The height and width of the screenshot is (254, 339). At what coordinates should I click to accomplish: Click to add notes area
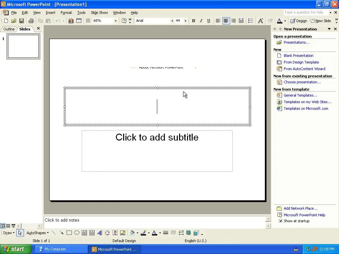click(155, 222)
